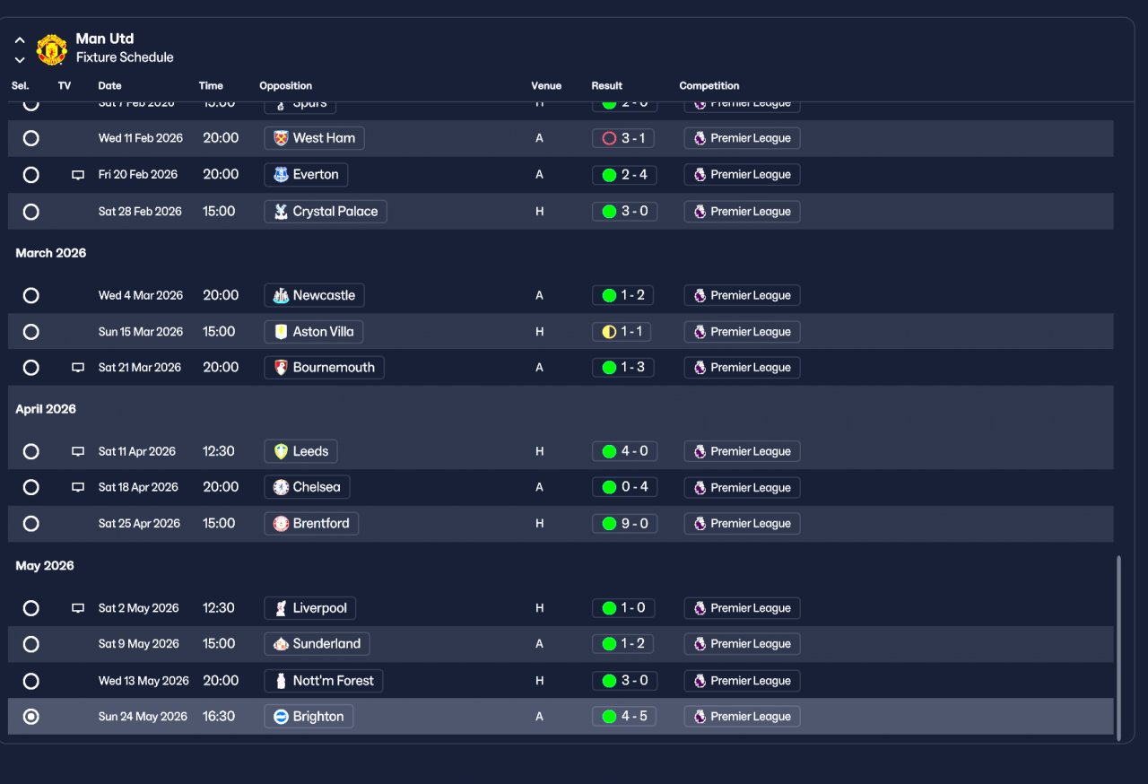Click the Man Utd club crest

click(52, 49)
